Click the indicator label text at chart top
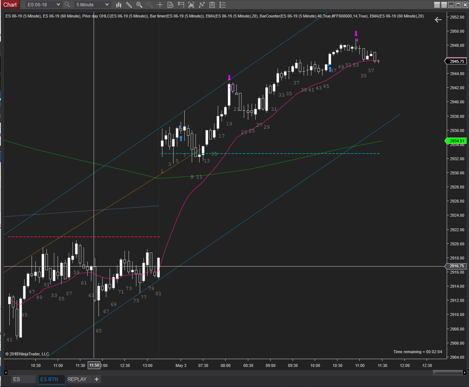This screenshot has height=387, width=469. [214, 16]
